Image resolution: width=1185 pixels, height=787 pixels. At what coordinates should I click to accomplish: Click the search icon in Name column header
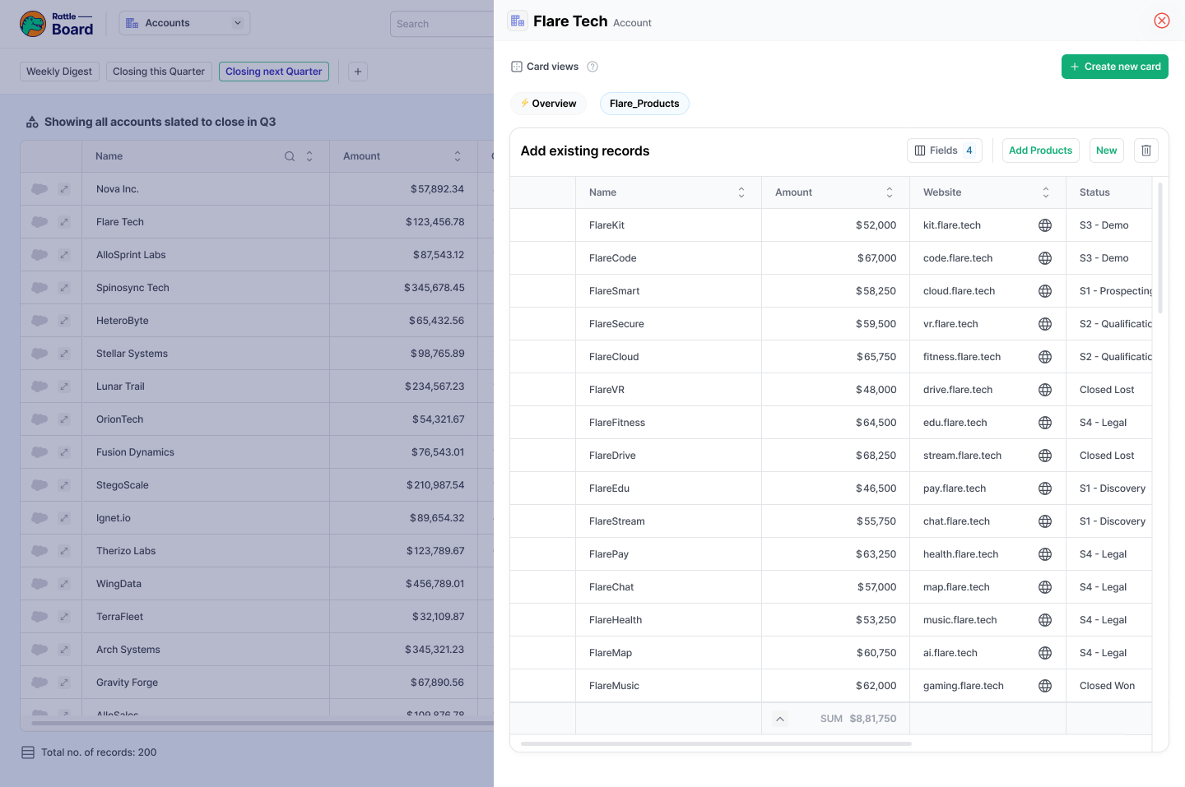tap(290, 156)
